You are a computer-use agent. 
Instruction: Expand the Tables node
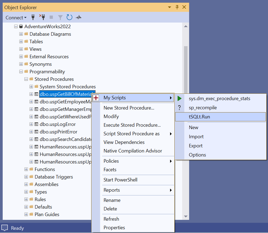tap(21, 41)
